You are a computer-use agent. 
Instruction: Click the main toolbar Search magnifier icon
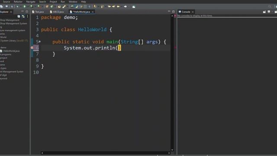[269, 6]
